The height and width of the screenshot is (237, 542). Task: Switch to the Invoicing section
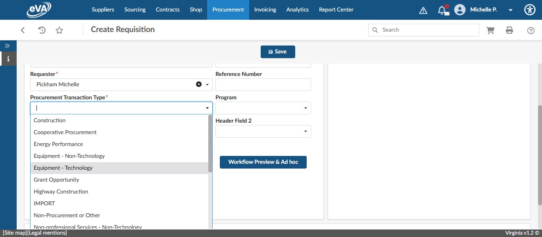pyautogui.click(x=265, y=10)
